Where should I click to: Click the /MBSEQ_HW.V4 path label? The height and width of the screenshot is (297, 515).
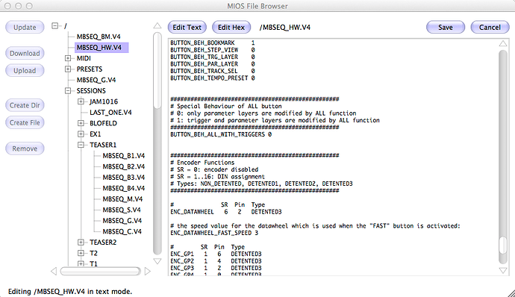click(x=285, y=28)
